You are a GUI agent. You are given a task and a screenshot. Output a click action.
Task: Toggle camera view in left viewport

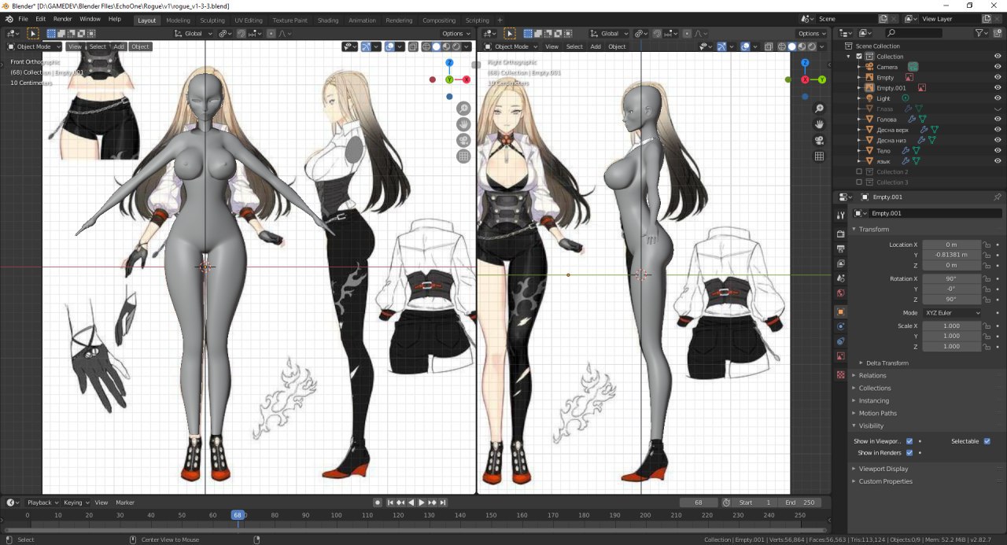(464, 140)
